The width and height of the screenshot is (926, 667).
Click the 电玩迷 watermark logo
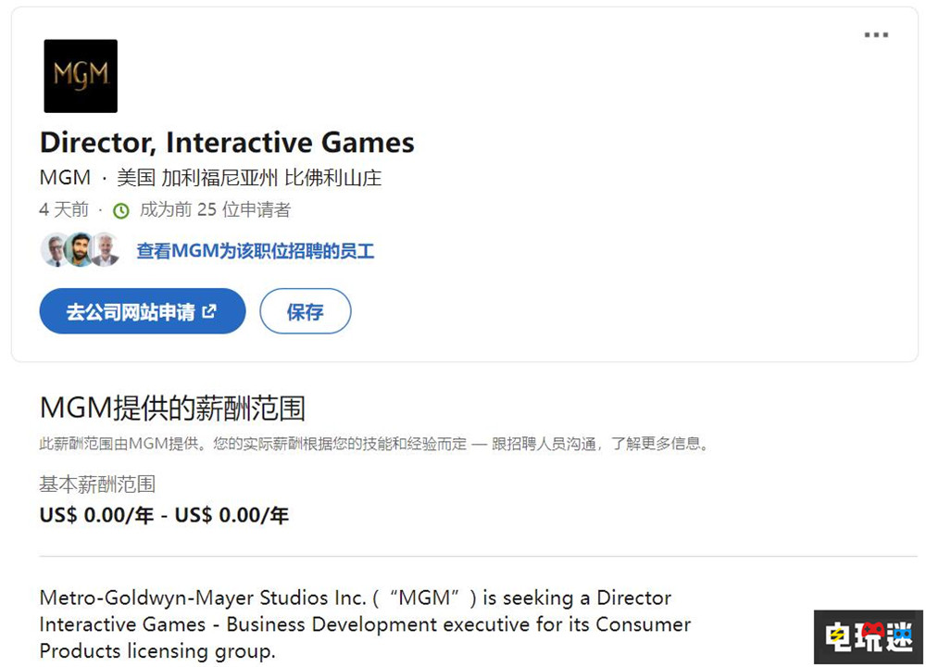pos(868,636)
